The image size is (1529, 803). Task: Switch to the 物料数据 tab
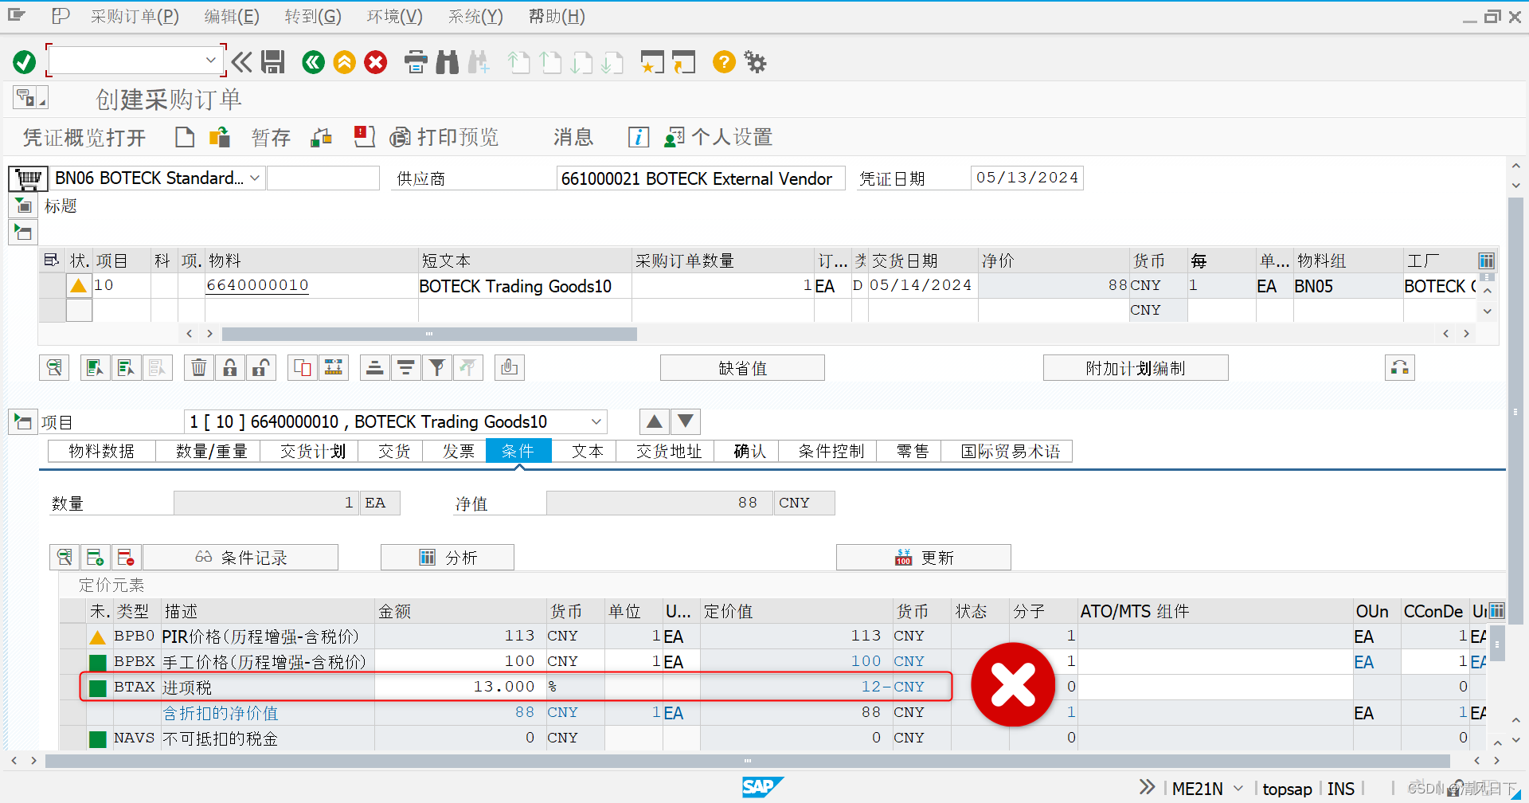click(x=102, y=452)
